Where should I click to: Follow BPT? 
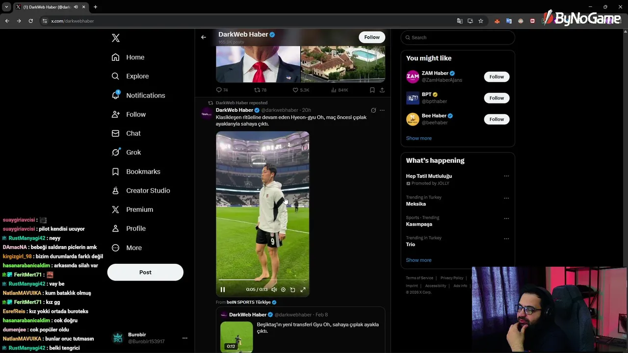coord(497,98)
